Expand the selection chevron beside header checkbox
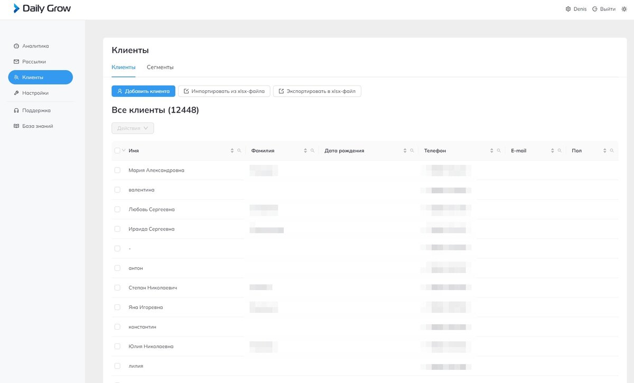 pos(124,151)
